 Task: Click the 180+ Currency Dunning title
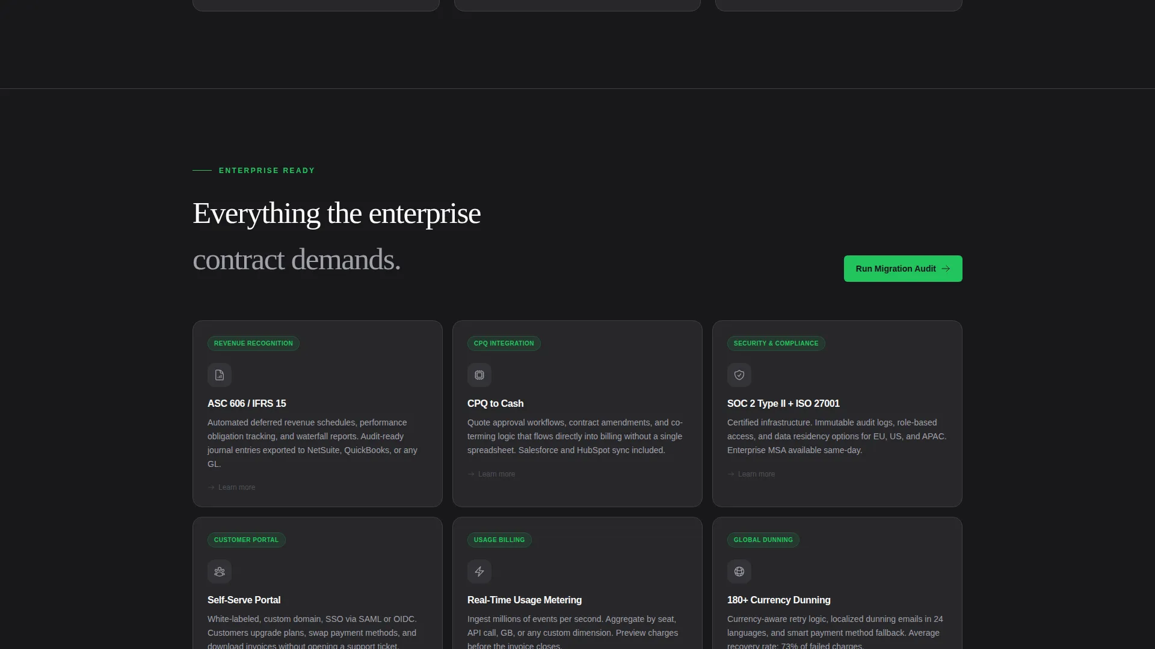(778, 600)
